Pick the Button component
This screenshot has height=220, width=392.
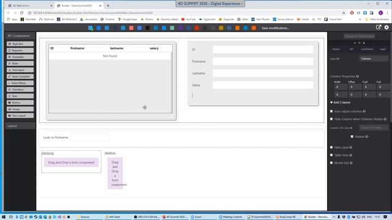(20, 103)
